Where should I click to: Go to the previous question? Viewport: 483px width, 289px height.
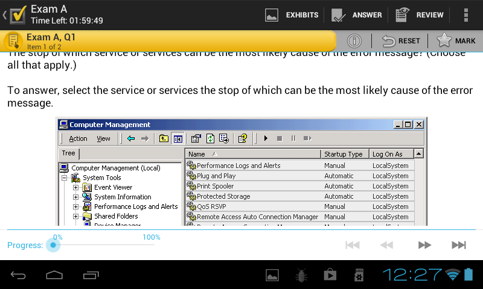coord(386,245)
